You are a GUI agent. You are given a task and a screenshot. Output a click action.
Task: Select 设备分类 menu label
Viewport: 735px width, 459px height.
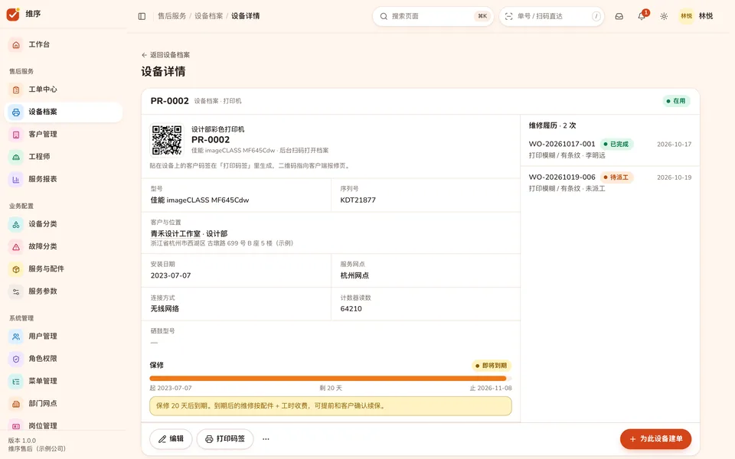[x=43, y=224]
